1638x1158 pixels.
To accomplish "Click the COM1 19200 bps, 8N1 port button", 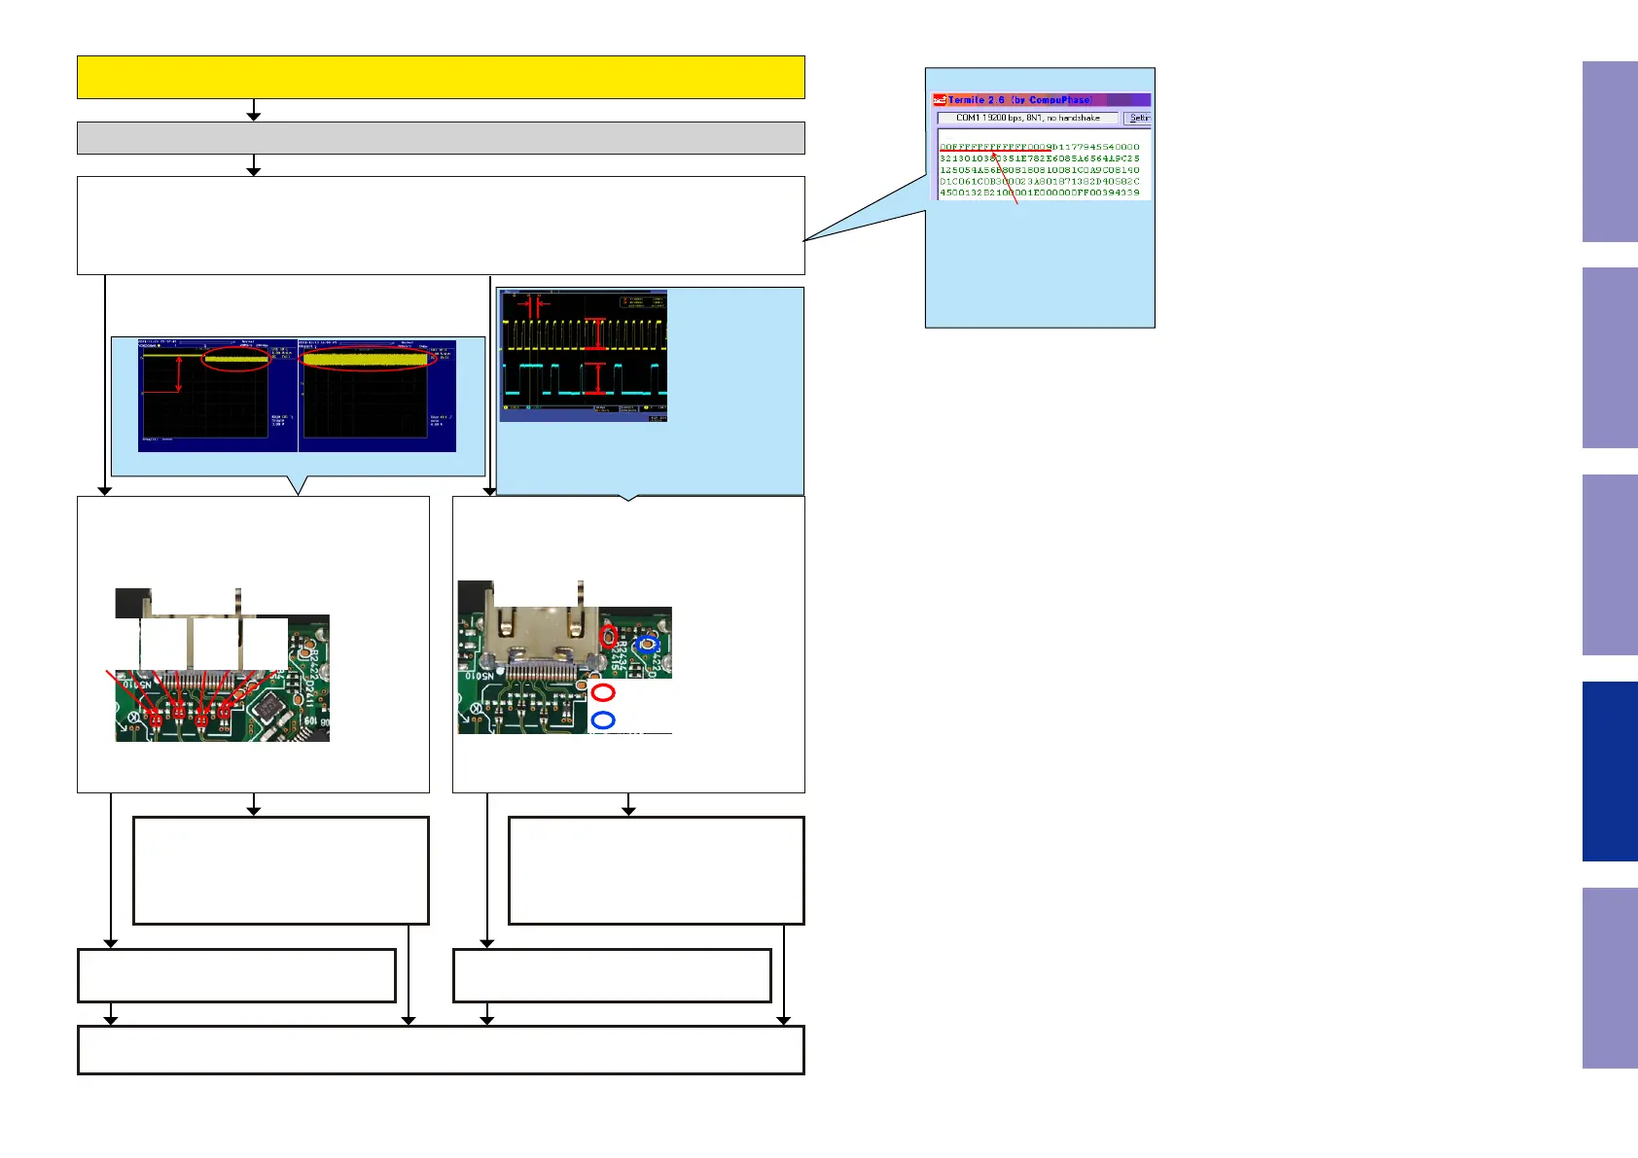I will (x=1027, y=118).
